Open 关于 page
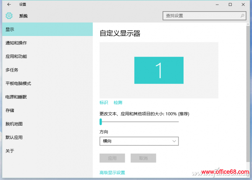The width and height of the screenshot is (252, 180). (47, 151)
